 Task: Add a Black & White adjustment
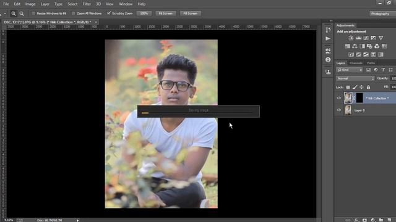362,46
